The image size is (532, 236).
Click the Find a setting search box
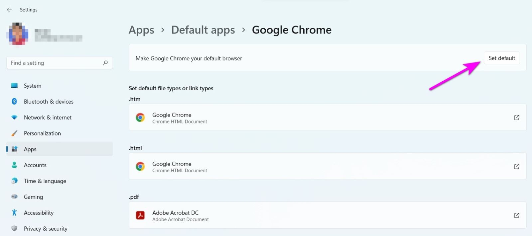[x=55, y=63]
